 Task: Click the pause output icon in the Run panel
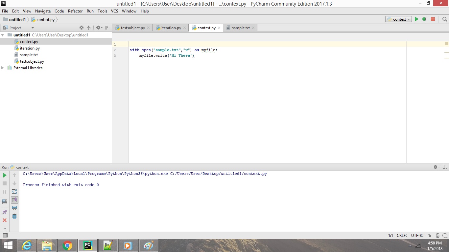[5, 192]
